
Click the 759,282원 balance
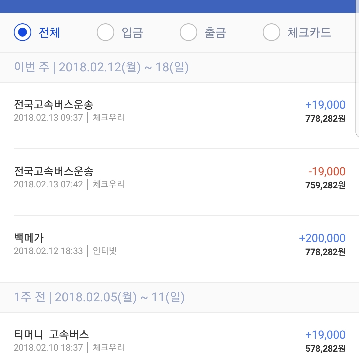(x=325, y=185)
